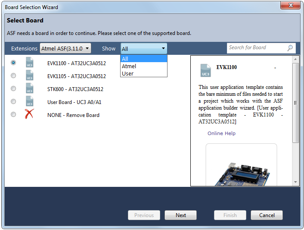This screenshot has height=230, width=304.
Task: Collapse the Show filter dropdown
Action: pyautogui.click(x=144, y=49)
